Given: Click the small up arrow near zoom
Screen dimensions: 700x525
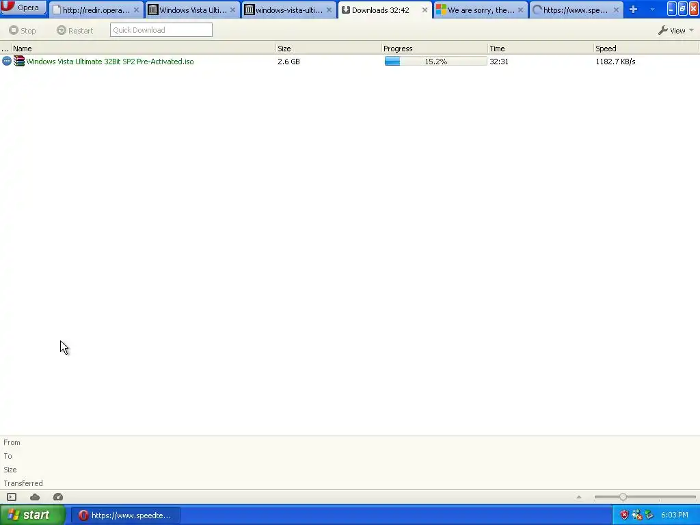Looking at the screenshot, I should tap(579, 497).
